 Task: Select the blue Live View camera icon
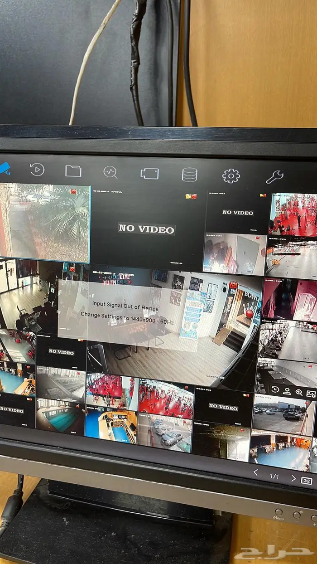pos(5,168)
